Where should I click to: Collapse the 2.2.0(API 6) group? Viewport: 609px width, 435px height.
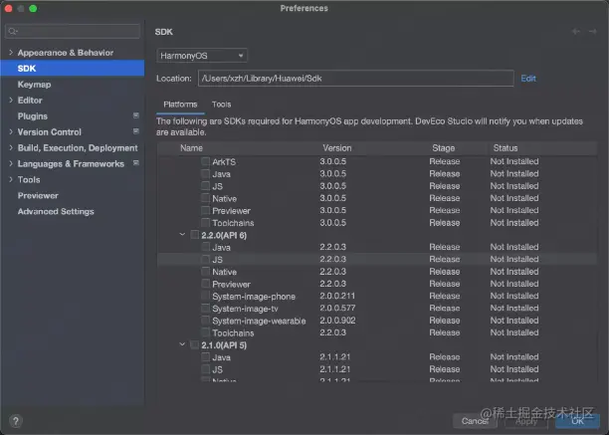click(x=182, y=235)
